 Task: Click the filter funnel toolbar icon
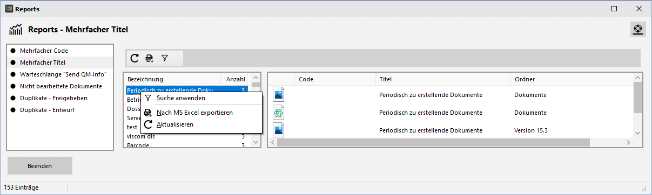click(x=165, y=58)
